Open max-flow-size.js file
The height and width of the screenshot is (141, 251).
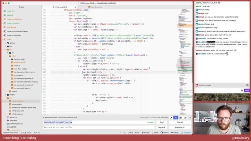pyautogui.click(x=20, y=69)
